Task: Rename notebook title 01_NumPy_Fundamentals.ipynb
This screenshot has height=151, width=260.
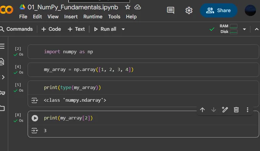Action: (x=73, y=7)
